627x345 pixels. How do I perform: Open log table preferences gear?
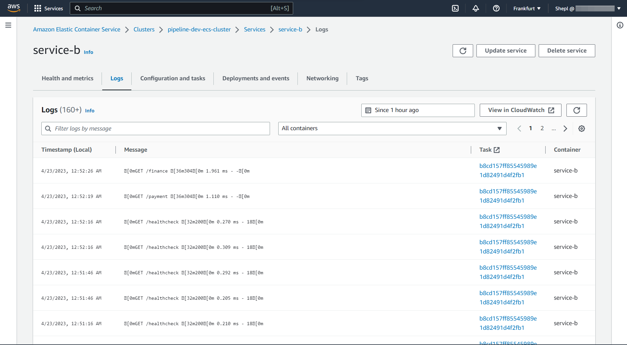(x=582, y=129)
